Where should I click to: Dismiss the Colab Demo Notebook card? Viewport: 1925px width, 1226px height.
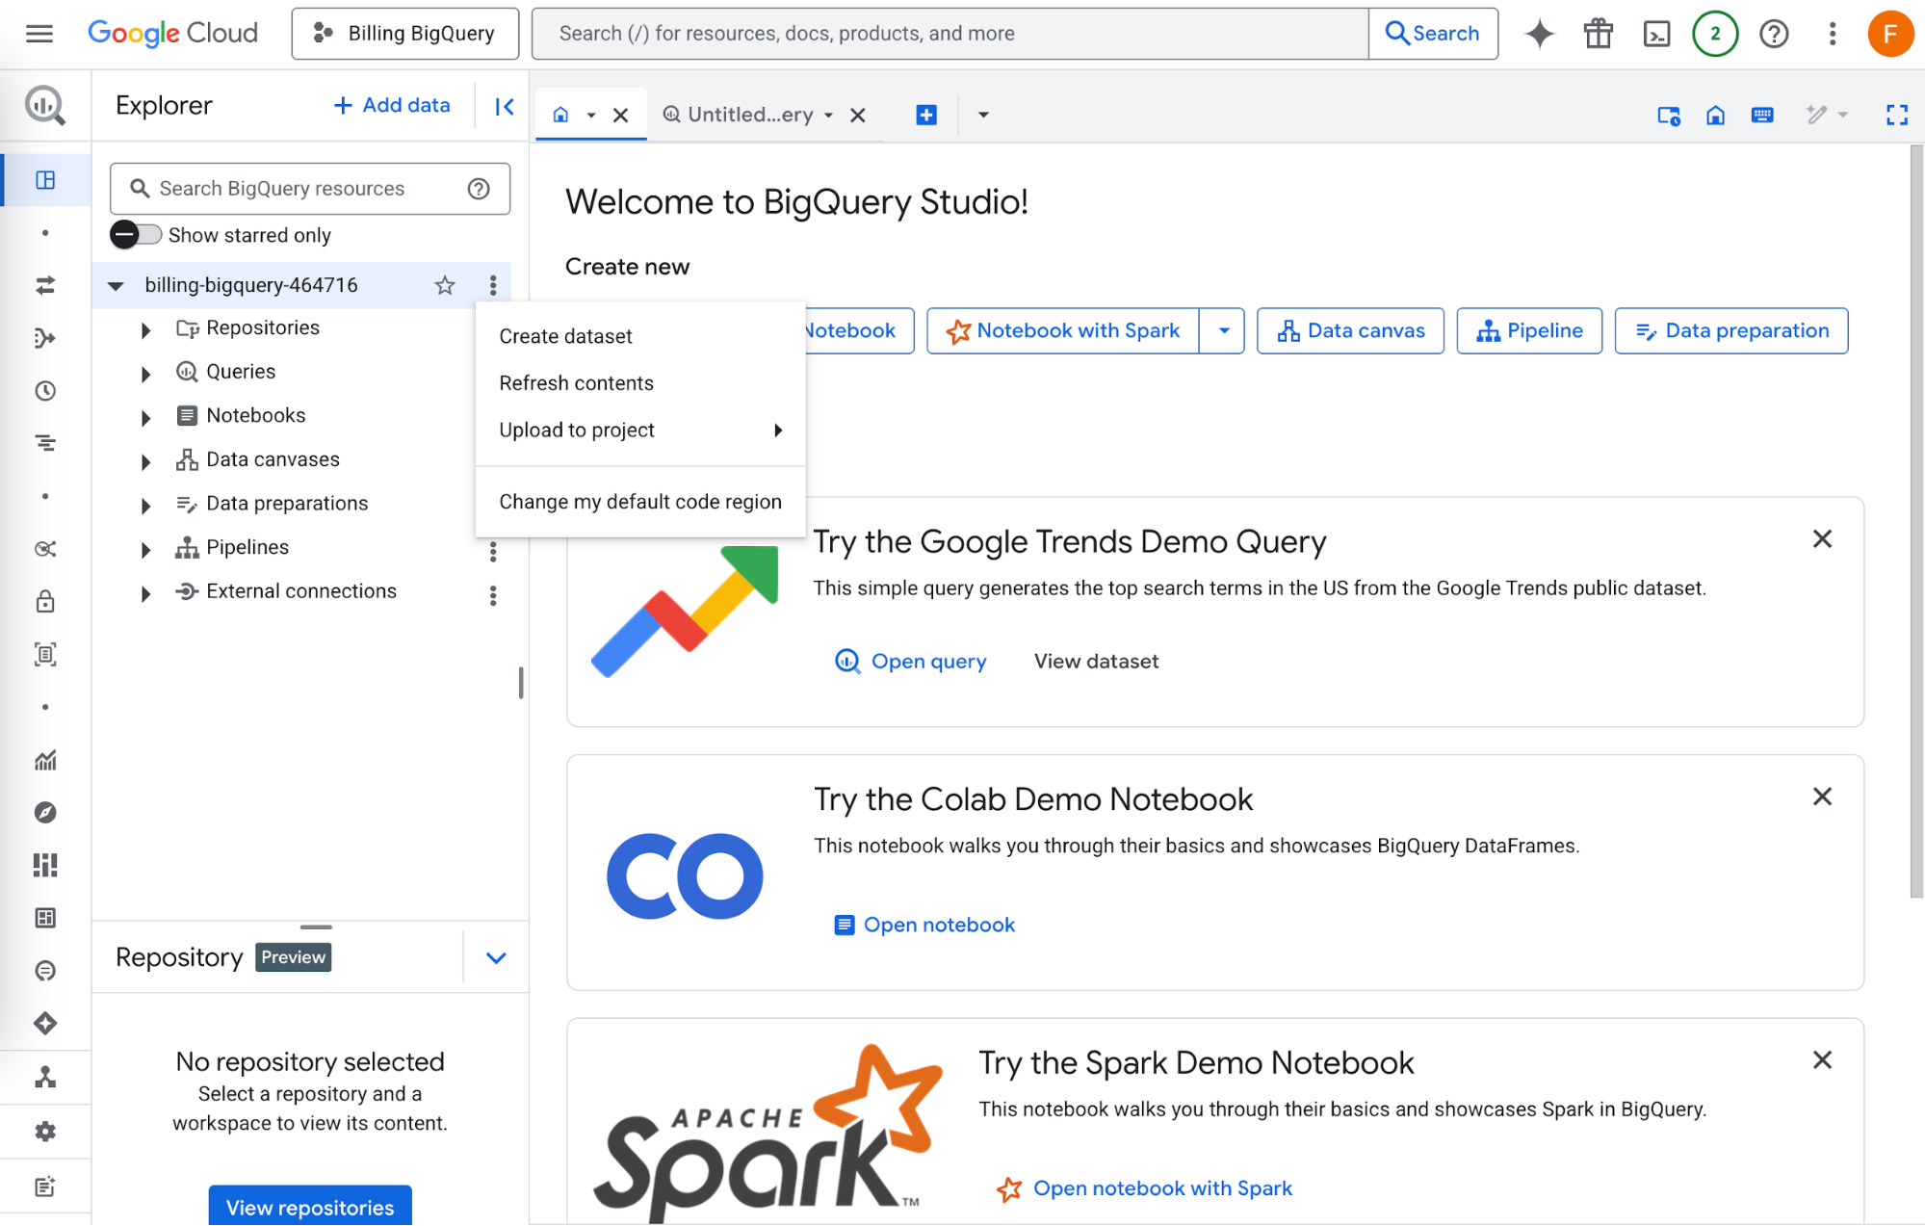pyautogui.click(x=1822, y=797)
